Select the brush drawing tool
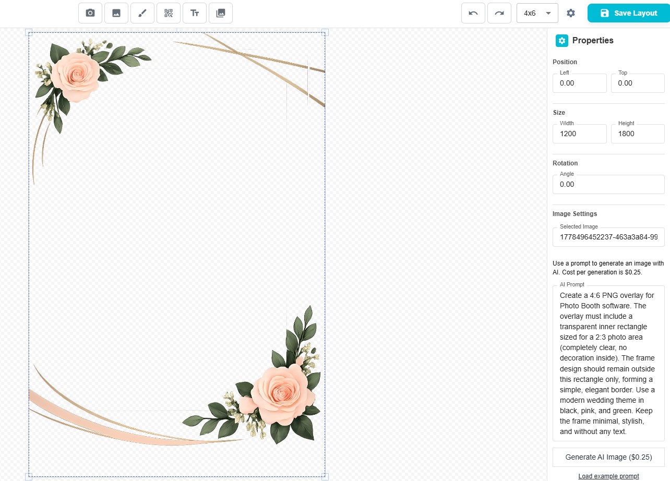 click(142, 13)
